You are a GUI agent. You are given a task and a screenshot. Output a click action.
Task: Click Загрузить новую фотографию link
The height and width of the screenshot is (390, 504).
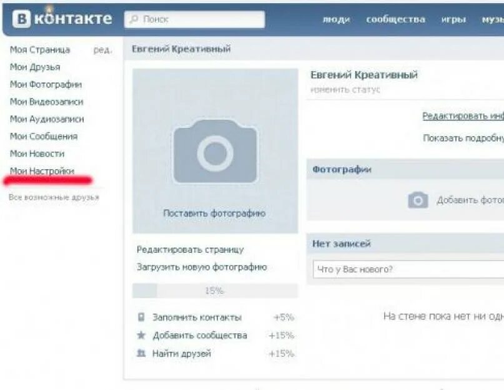(202, 267)
